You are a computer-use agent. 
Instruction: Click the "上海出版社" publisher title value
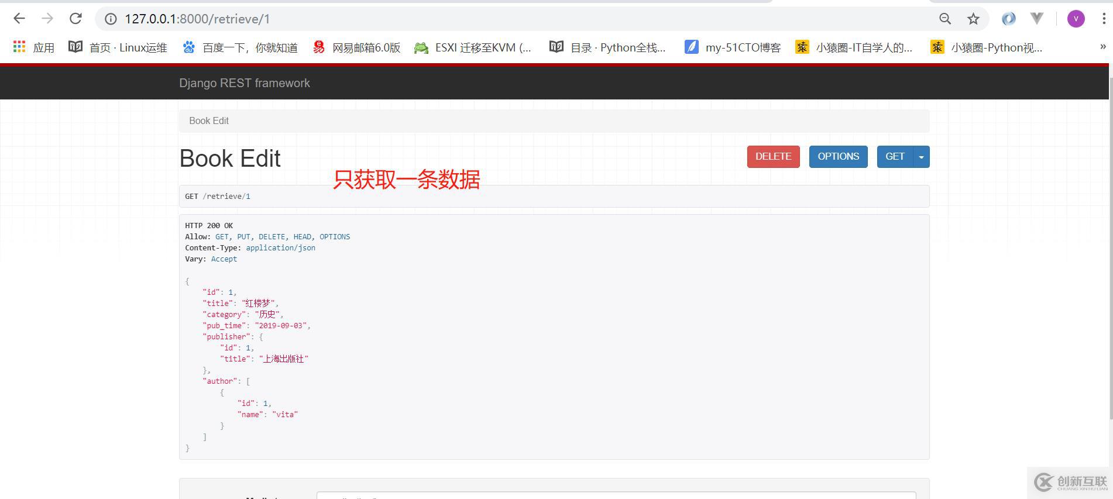pos(284,359)
